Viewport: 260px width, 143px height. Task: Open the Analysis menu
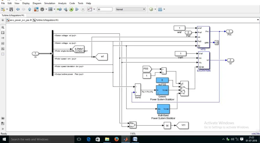(x=63, y=3)
